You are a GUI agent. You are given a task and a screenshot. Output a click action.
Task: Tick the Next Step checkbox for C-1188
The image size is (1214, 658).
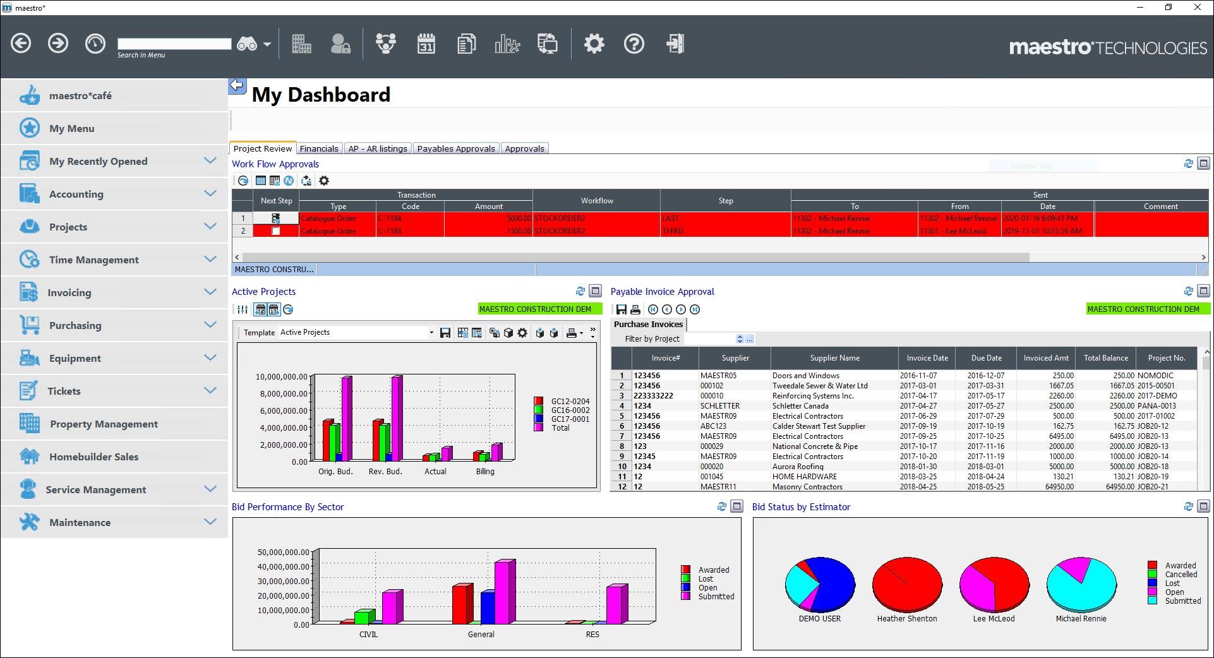[x=275, y=231]
